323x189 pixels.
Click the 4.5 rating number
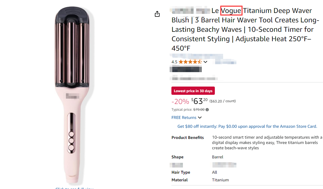pyautogui.click(x=174, y=62)
